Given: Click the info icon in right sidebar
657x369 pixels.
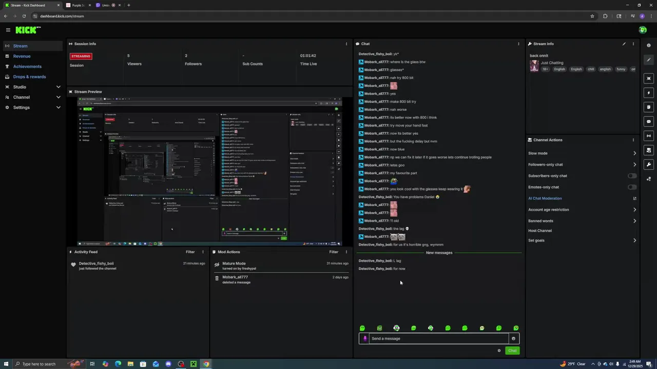Looking at the screenshot, I should coord(649,46).
